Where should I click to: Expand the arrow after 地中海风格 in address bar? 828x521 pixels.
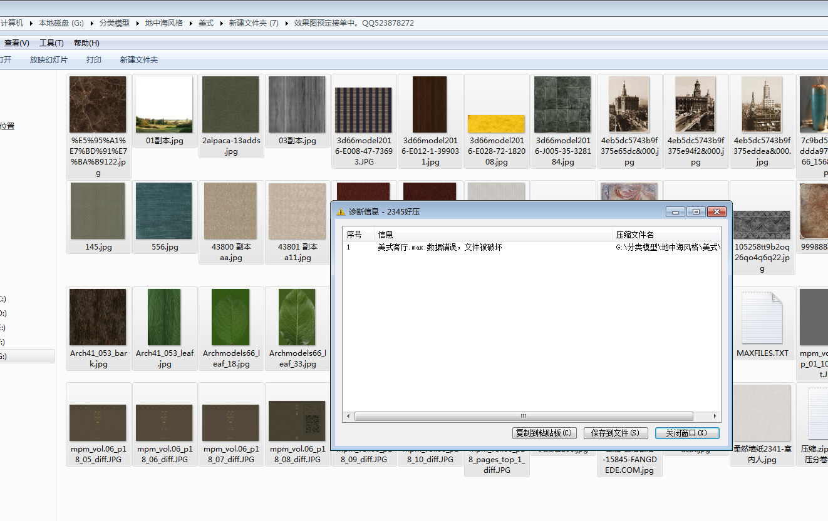click(x=191, y=23)
